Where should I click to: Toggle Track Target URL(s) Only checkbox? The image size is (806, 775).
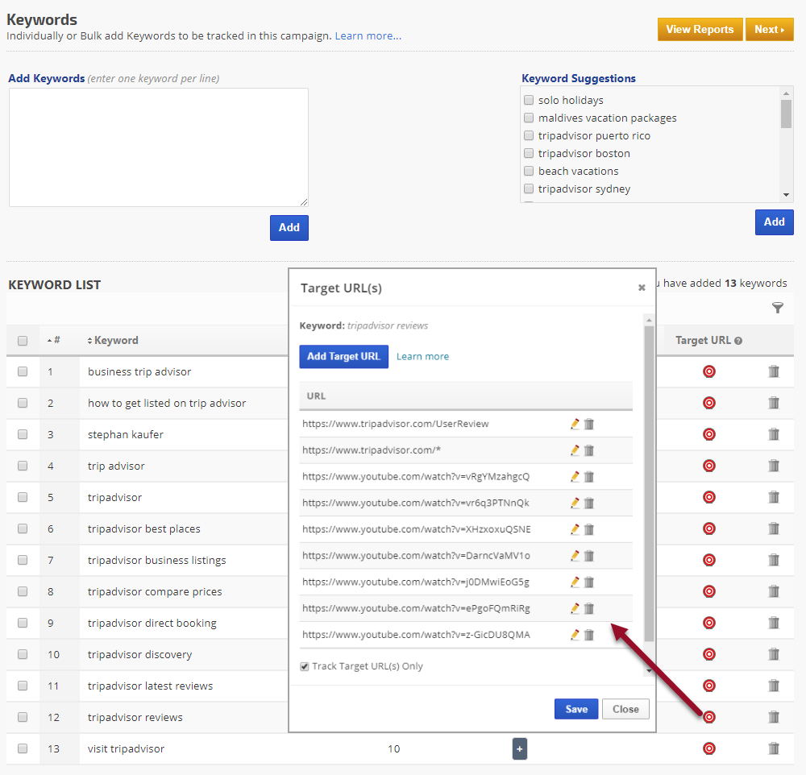(305, 666)
